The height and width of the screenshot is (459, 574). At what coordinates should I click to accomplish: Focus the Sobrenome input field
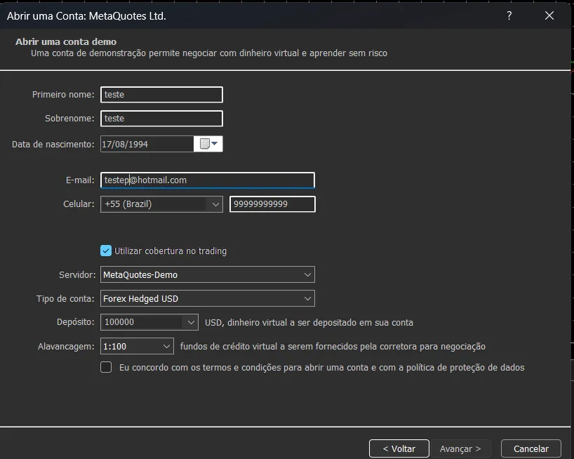[161, 118]
